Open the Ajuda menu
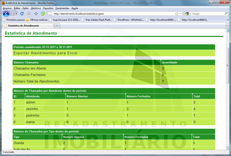The height and width of the screenshot is (156, 231). pos(75,8)
